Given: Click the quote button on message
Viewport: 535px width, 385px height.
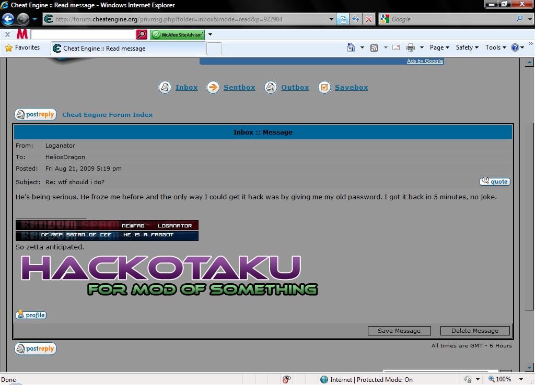Looking at the screenshot, I should tap(494, 182).
